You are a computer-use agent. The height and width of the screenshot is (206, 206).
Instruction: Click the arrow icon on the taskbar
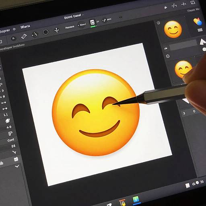(x=109, y=205)
